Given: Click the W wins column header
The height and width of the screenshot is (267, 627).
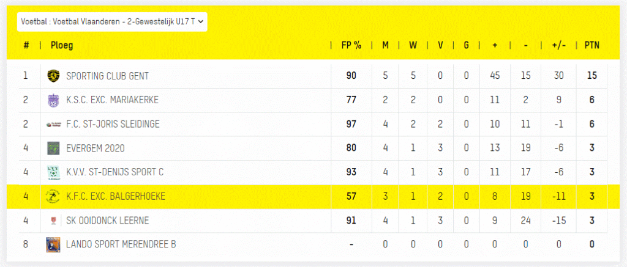Looking at the screenshot, I should click(413, 45).
